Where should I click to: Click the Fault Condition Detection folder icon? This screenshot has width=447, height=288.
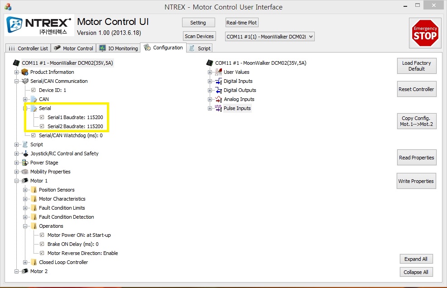coord(34,217)
